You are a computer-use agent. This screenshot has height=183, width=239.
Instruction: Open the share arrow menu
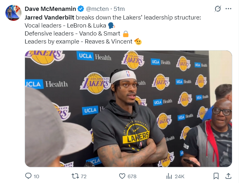coord(228,176)
